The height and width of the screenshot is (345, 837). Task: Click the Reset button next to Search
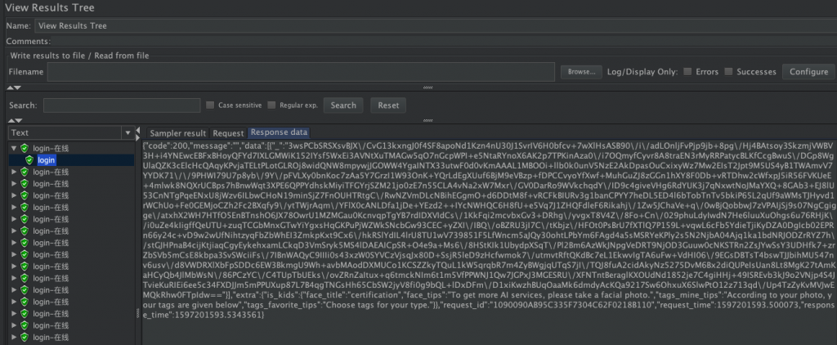point(388,105)
